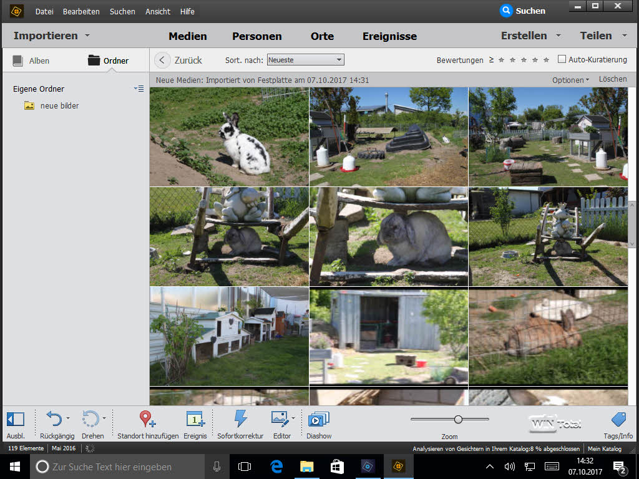Switch to the Personen tab
Viewport: 639px width, 479px height.
click(256, 36)
